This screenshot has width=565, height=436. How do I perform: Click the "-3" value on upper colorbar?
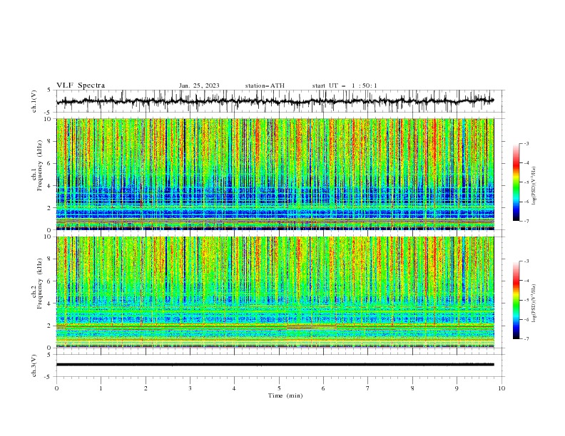(x=526, y=143)
